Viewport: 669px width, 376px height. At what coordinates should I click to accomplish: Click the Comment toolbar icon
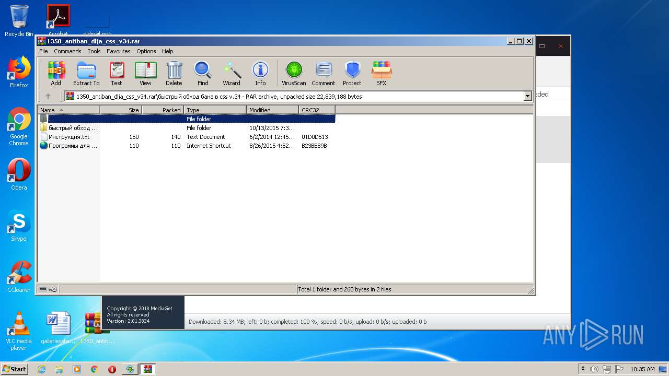pyautogui.click(x=324, y=74)
